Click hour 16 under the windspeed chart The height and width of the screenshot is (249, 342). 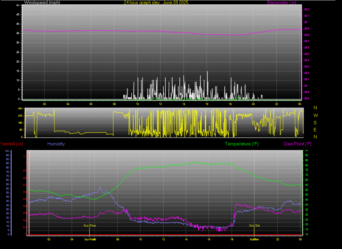(207, 104)
